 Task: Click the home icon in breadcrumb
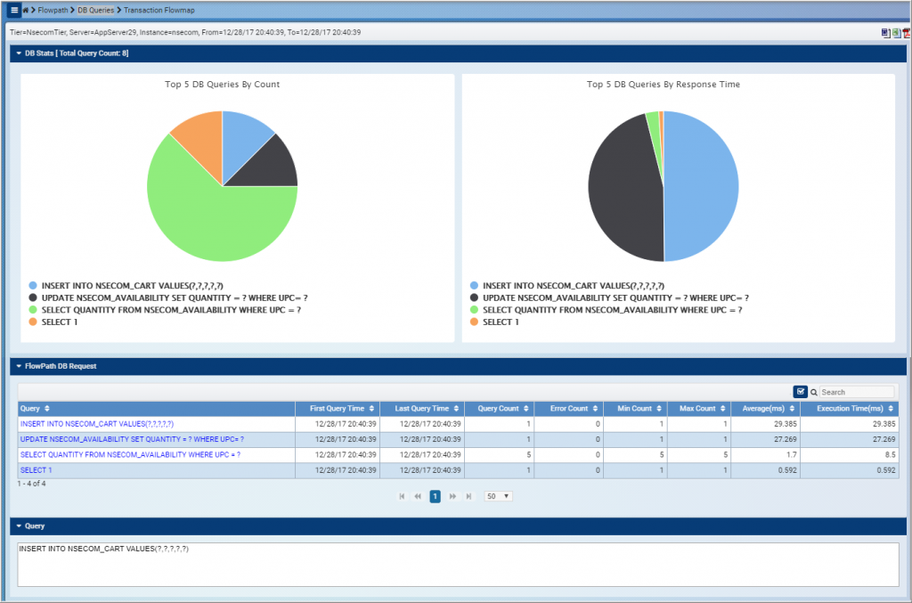pyautogui.click(x=28, y=10)
